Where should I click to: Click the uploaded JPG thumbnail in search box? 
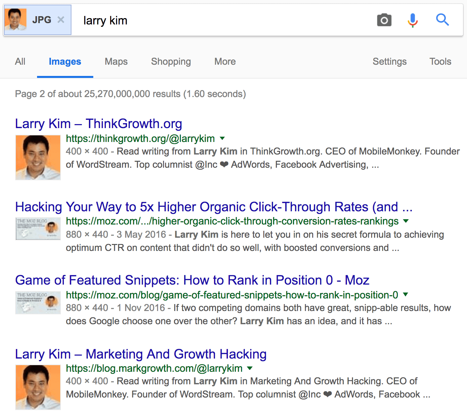click(x=16, y=20)
